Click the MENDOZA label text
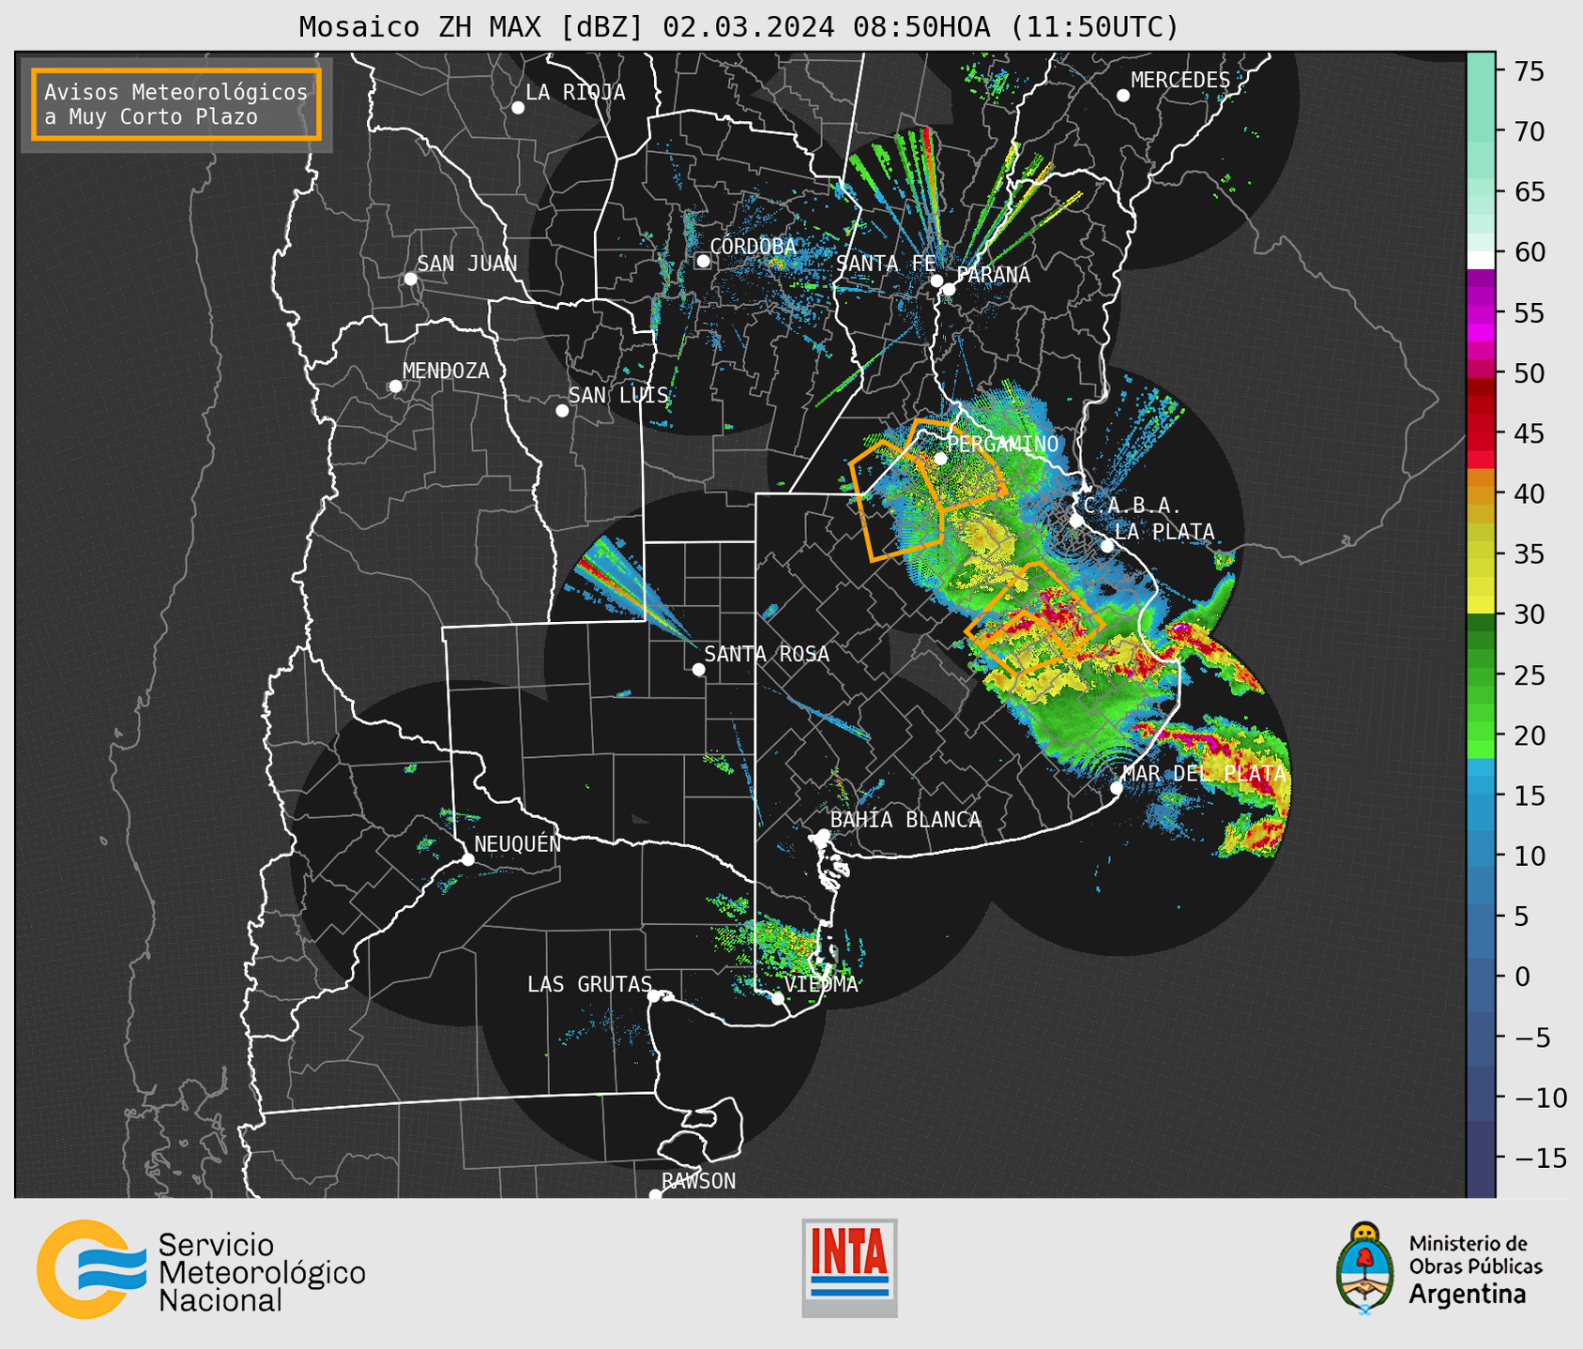The width and height of the screenshot is (1583, 1349). pos(446,371)
